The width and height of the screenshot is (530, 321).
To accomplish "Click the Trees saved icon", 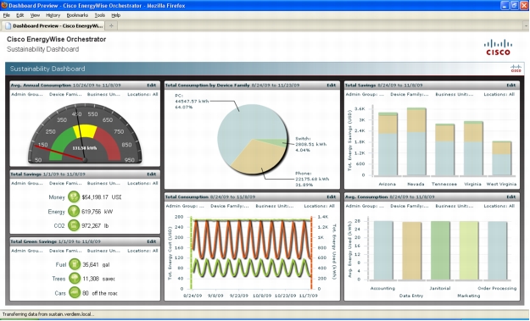I will (75, 279).
